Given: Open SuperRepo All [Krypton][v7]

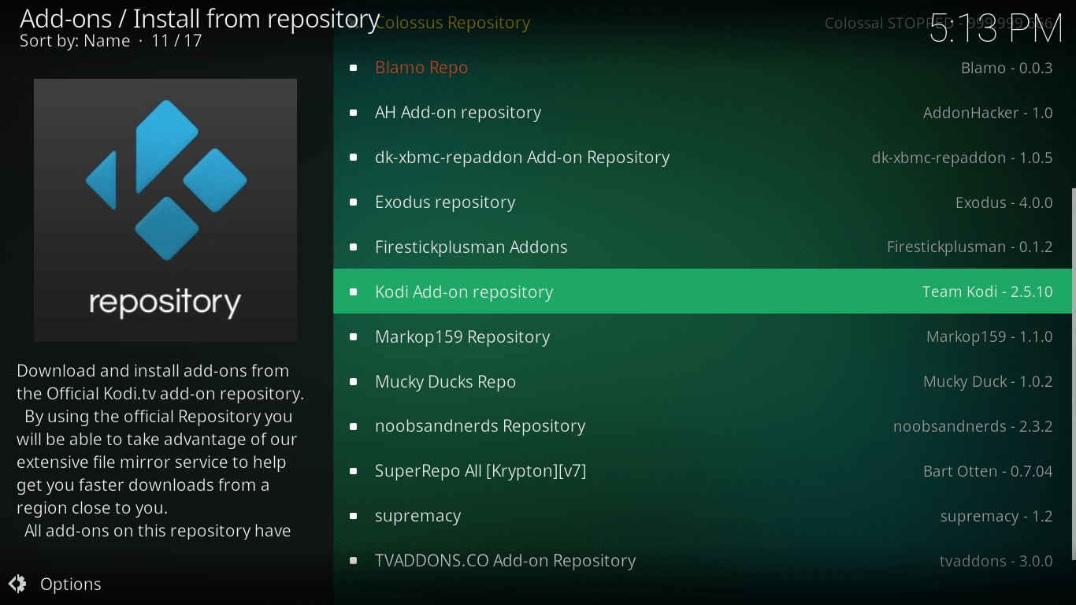Looking at the screenshot, I should (x=703, y=471).
